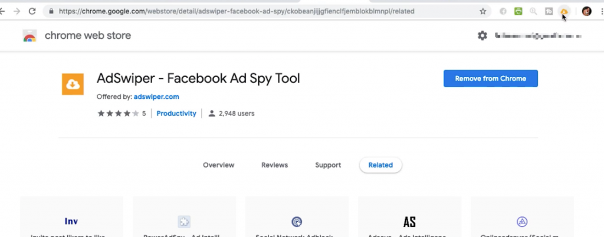The image size is (604, 237).
Task: Open the Productivity category link
Action: click(x=176, y=114)
